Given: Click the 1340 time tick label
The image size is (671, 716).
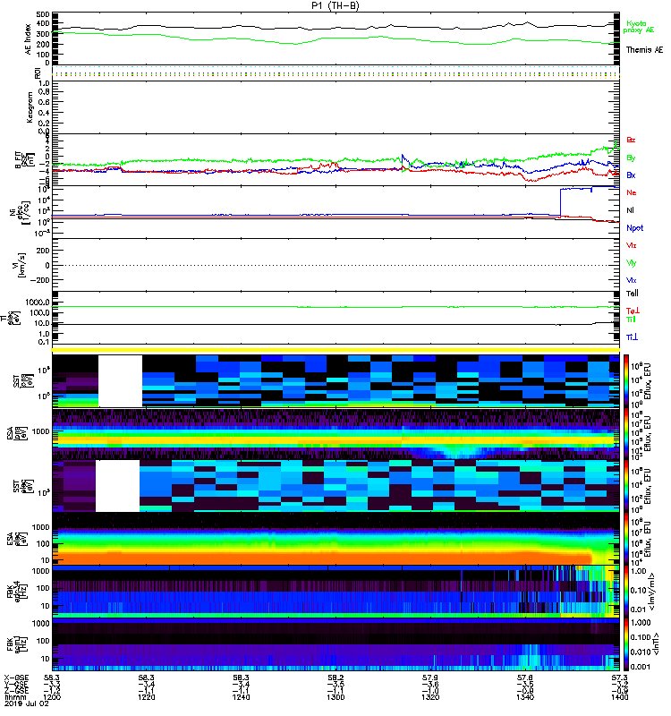Looking at the screenshot, I should (525, 697).
